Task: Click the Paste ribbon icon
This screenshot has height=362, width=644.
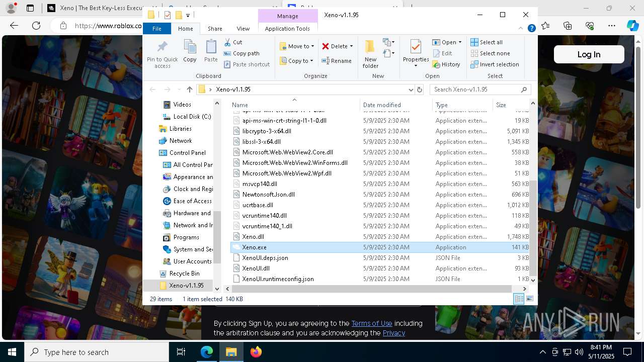Action: (211, 51)
